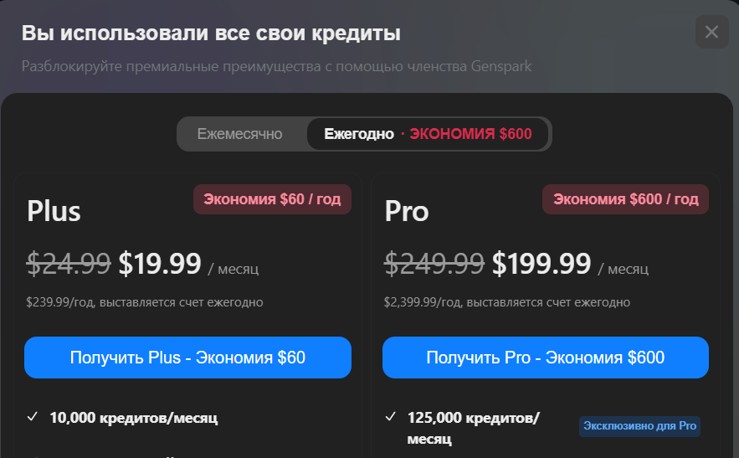Image resolution: width=739 pixels, height=458 pixels.
Task: Click the Экономия $600 / год badge
Action: click(x=625, y=199)
